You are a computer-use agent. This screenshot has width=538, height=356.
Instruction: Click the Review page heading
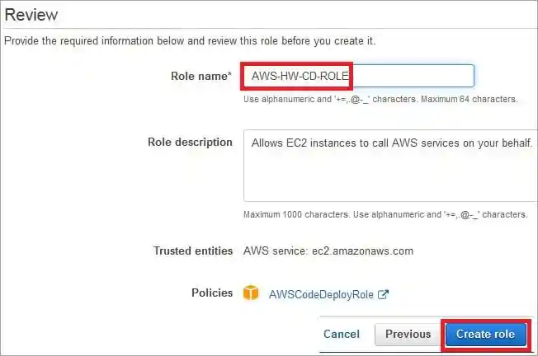[x=31, y=15]
